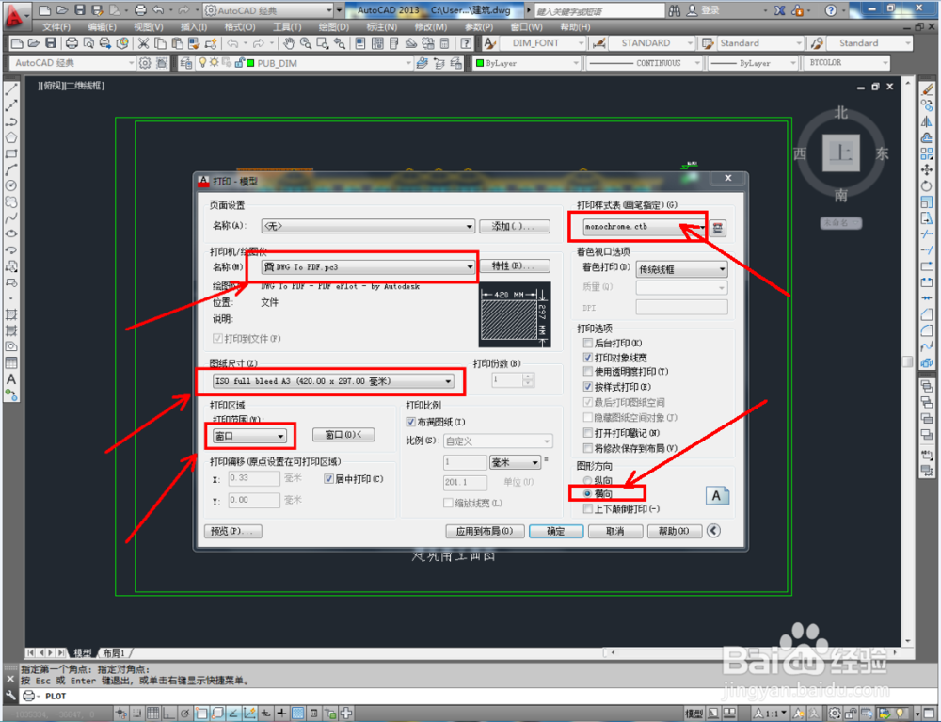The height and width of the screenshot is (722, 941).
Task: Open the Insert menu
Action: pyautogui.click(x=193, y=27)
